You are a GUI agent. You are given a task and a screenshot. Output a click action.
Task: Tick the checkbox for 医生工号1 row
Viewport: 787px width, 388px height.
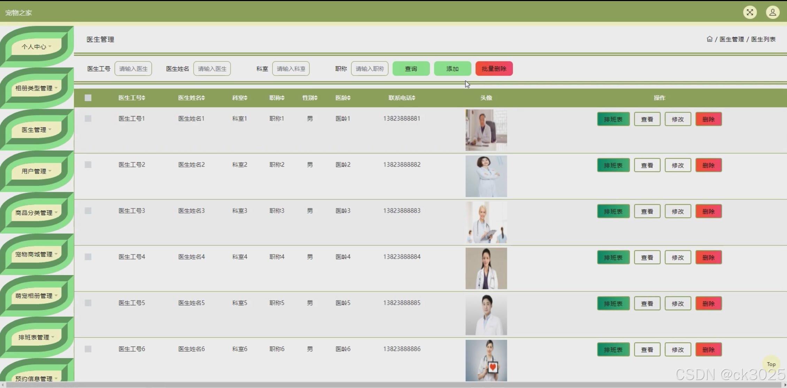tap(88, 119)
